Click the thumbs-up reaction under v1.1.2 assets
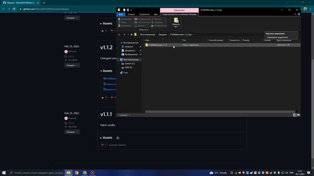The width and height of the screenshot is (314, 176). [104, 97]
